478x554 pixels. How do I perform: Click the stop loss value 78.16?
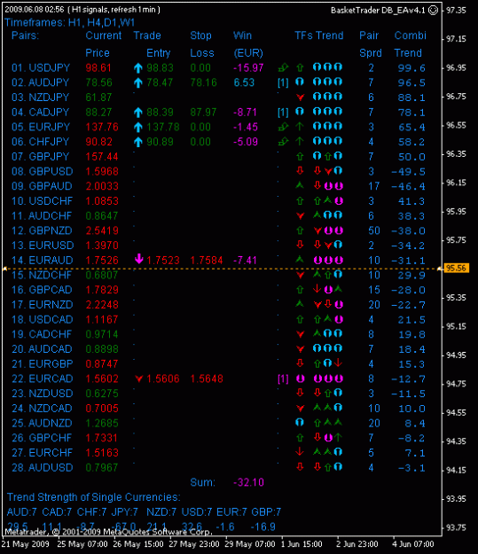pos(203,82)
